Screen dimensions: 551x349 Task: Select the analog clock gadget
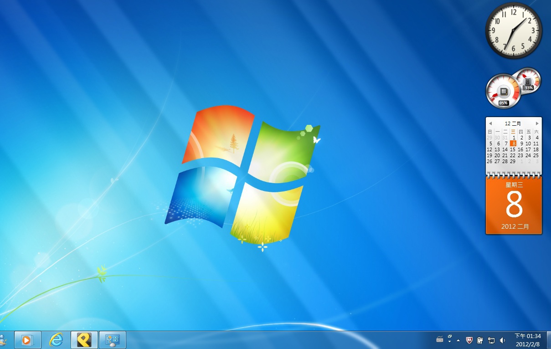[514, 31]
